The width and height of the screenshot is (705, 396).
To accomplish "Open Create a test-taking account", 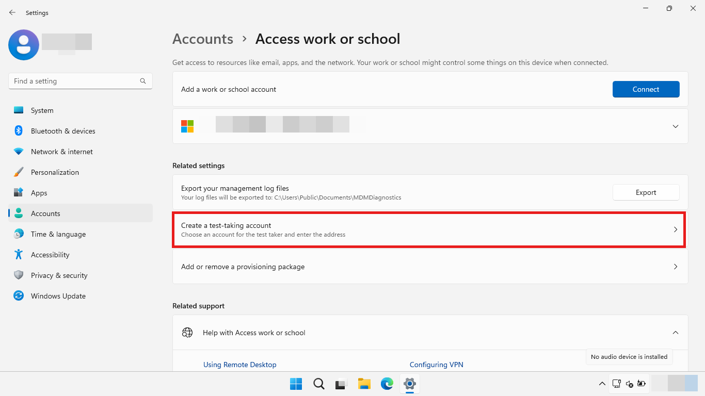I will pos(428,229).
